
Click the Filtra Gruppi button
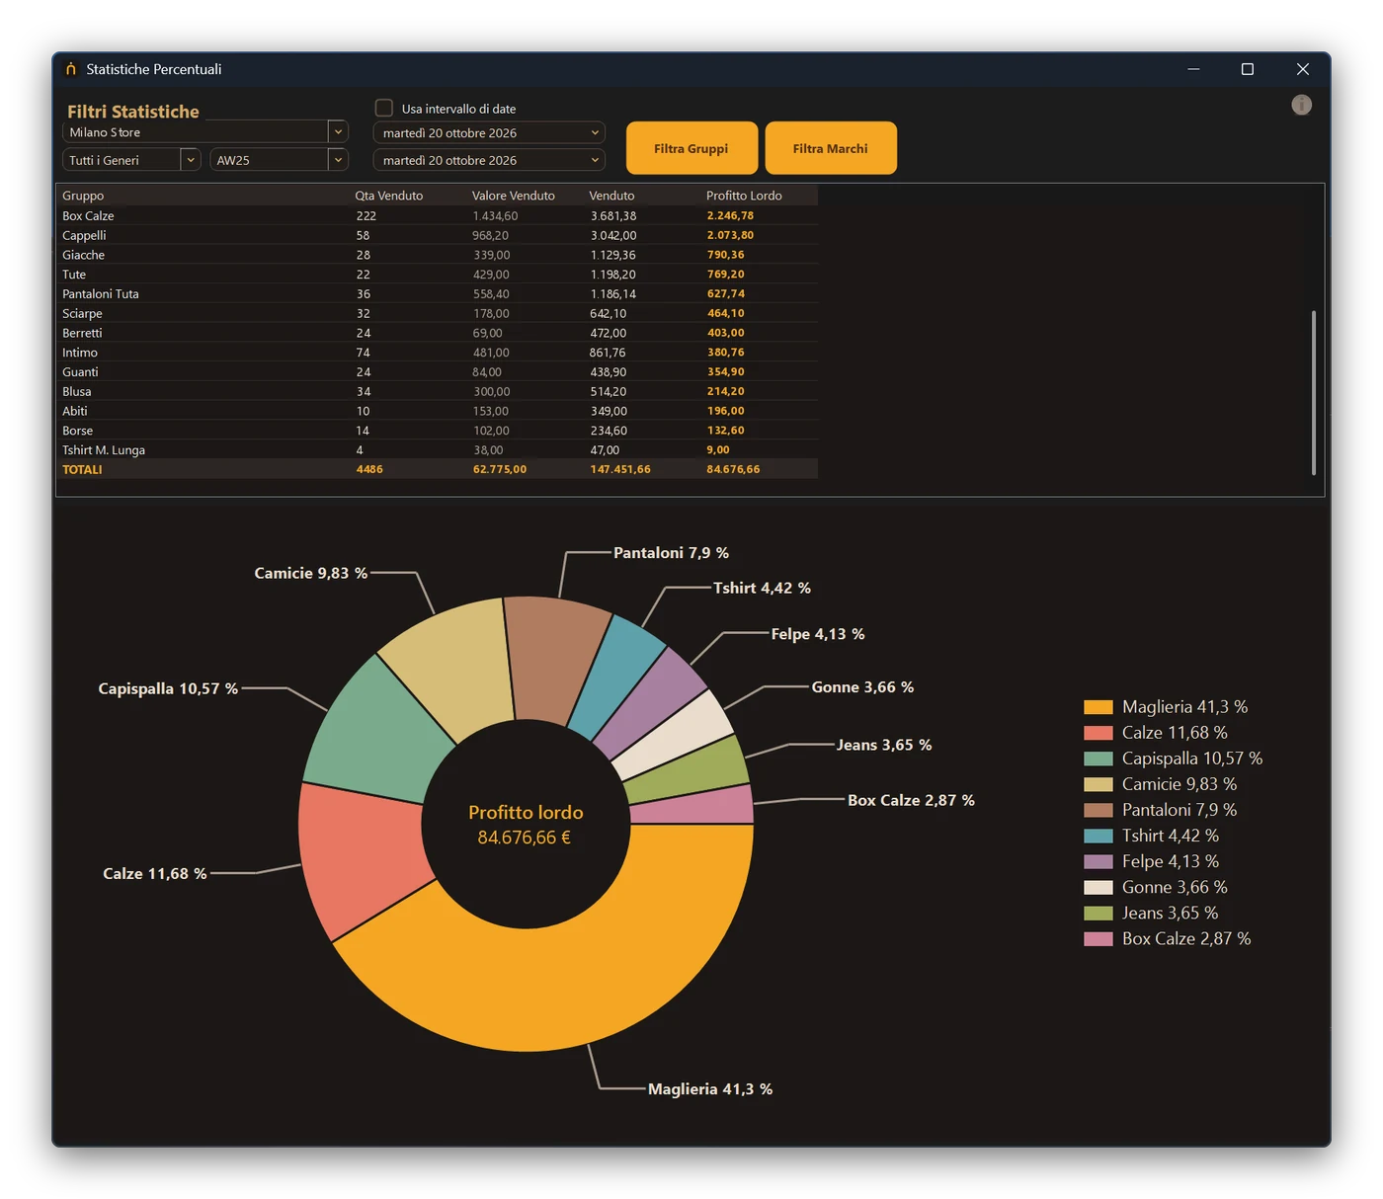(x=691, y=148)
